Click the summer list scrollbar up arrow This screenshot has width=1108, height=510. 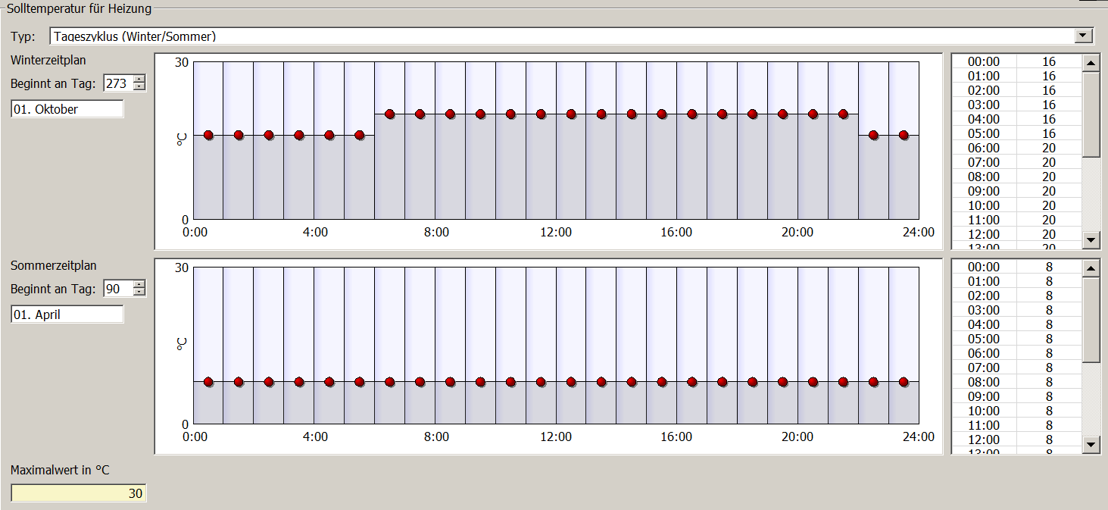(x=1091, y=268)
